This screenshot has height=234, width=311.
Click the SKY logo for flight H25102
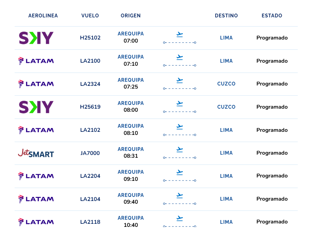pyautogui.click(x=36, y=38)
